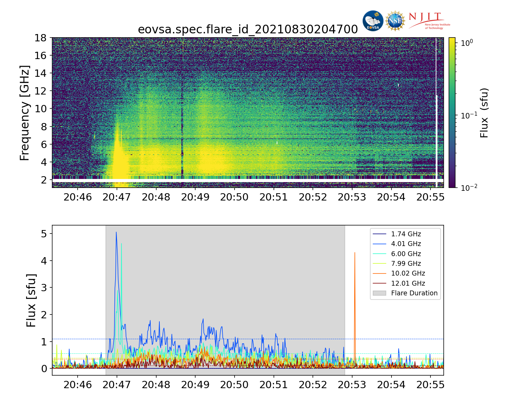Select the 6.00 GHz legend entry
This screenshot has width=522, height=417.
(x=406, y=254)
